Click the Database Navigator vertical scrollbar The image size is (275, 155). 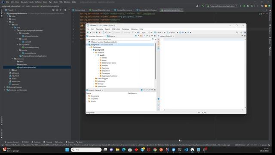tap(155, 61)
